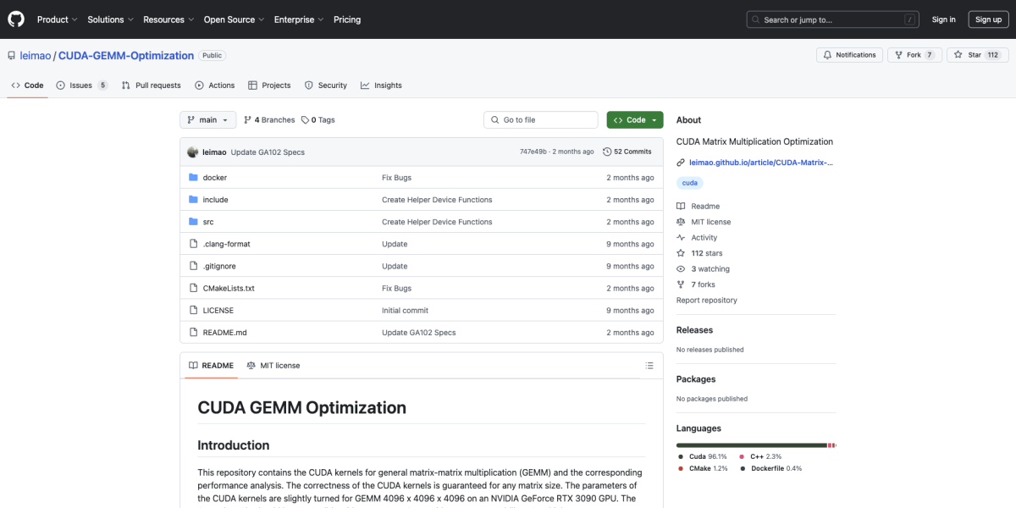
Task: Expand the Product menu in header
Action: coord(57,19)
